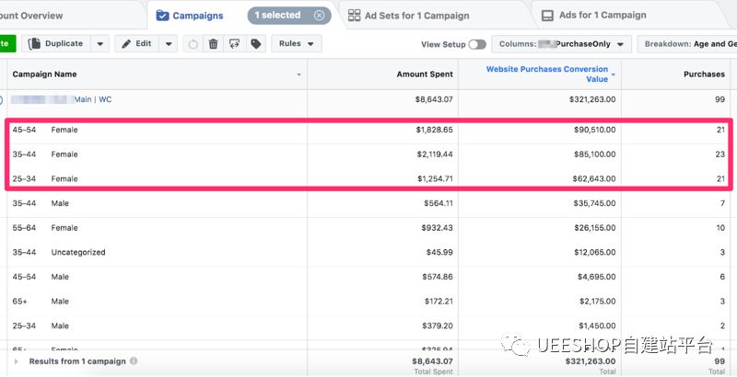The image size is (737, 377).
Task: Open the Edit dropdown arrow
Action: coord(169,44)
